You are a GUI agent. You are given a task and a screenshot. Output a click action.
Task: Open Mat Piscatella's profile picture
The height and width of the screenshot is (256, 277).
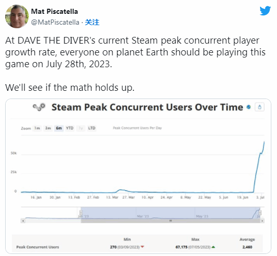tap(17, 16)
